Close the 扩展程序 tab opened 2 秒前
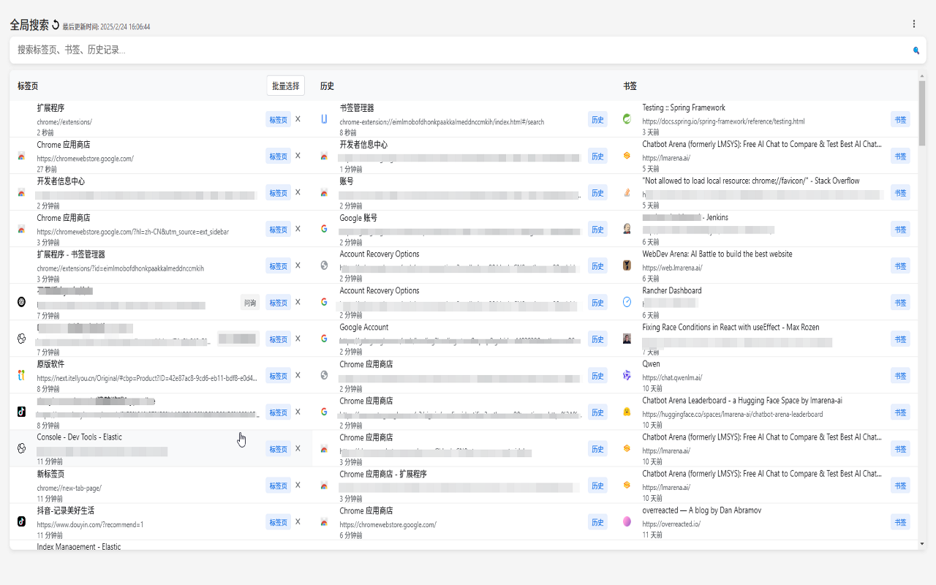Image resolution: width=936 pixels, height=585 pixels. tap(298, 118)
